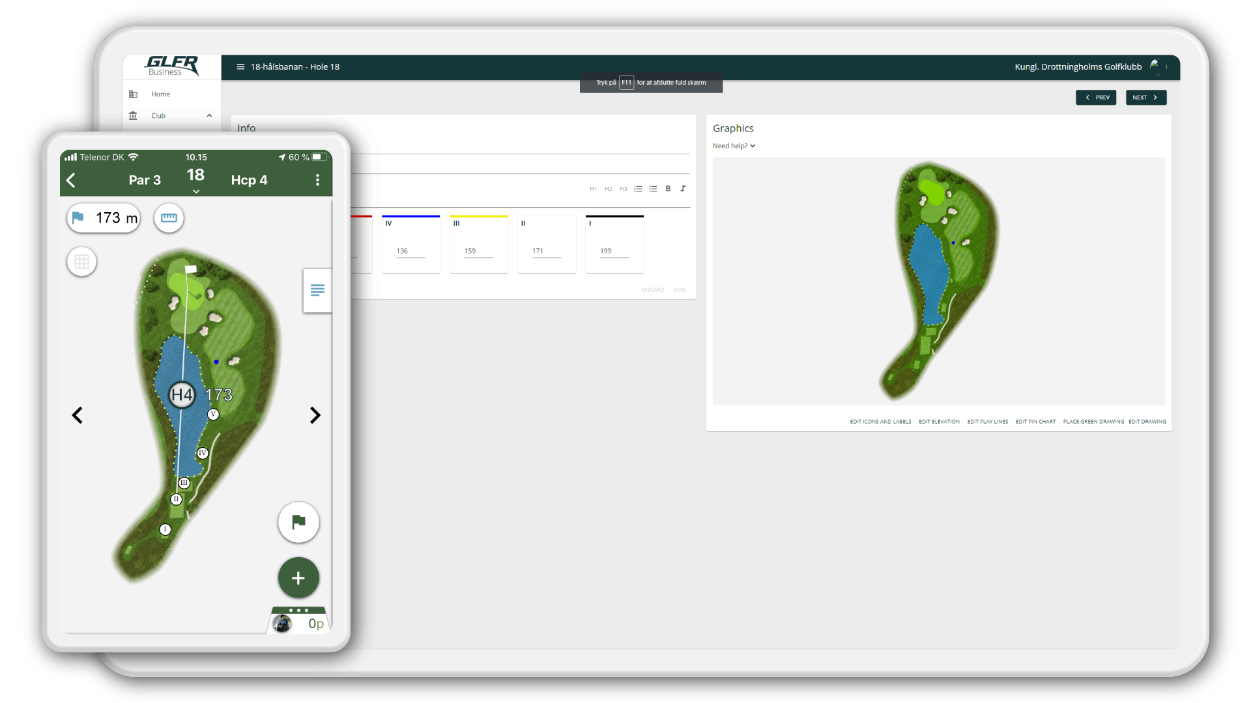
Task: Edit tee III distance field 159
Action: pos(478,251)
